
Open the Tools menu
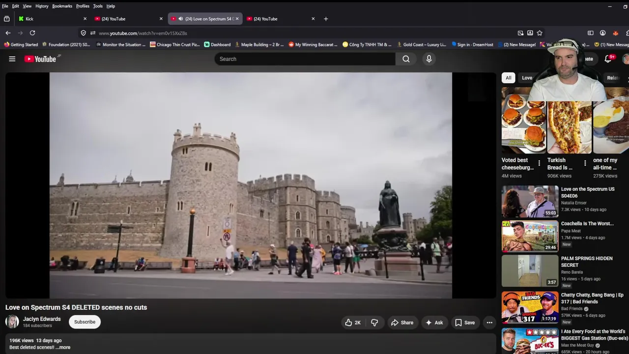(x=98, y=6)
